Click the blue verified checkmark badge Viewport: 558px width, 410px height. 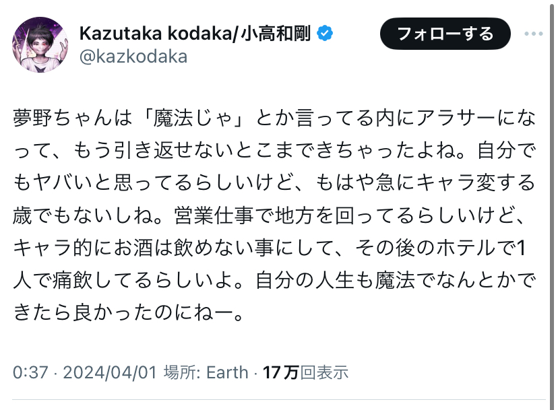point(325,34)
